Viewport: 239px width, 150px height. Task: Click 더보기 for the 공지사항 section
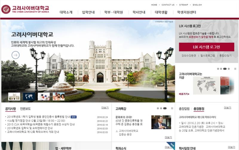coord(105,108)
